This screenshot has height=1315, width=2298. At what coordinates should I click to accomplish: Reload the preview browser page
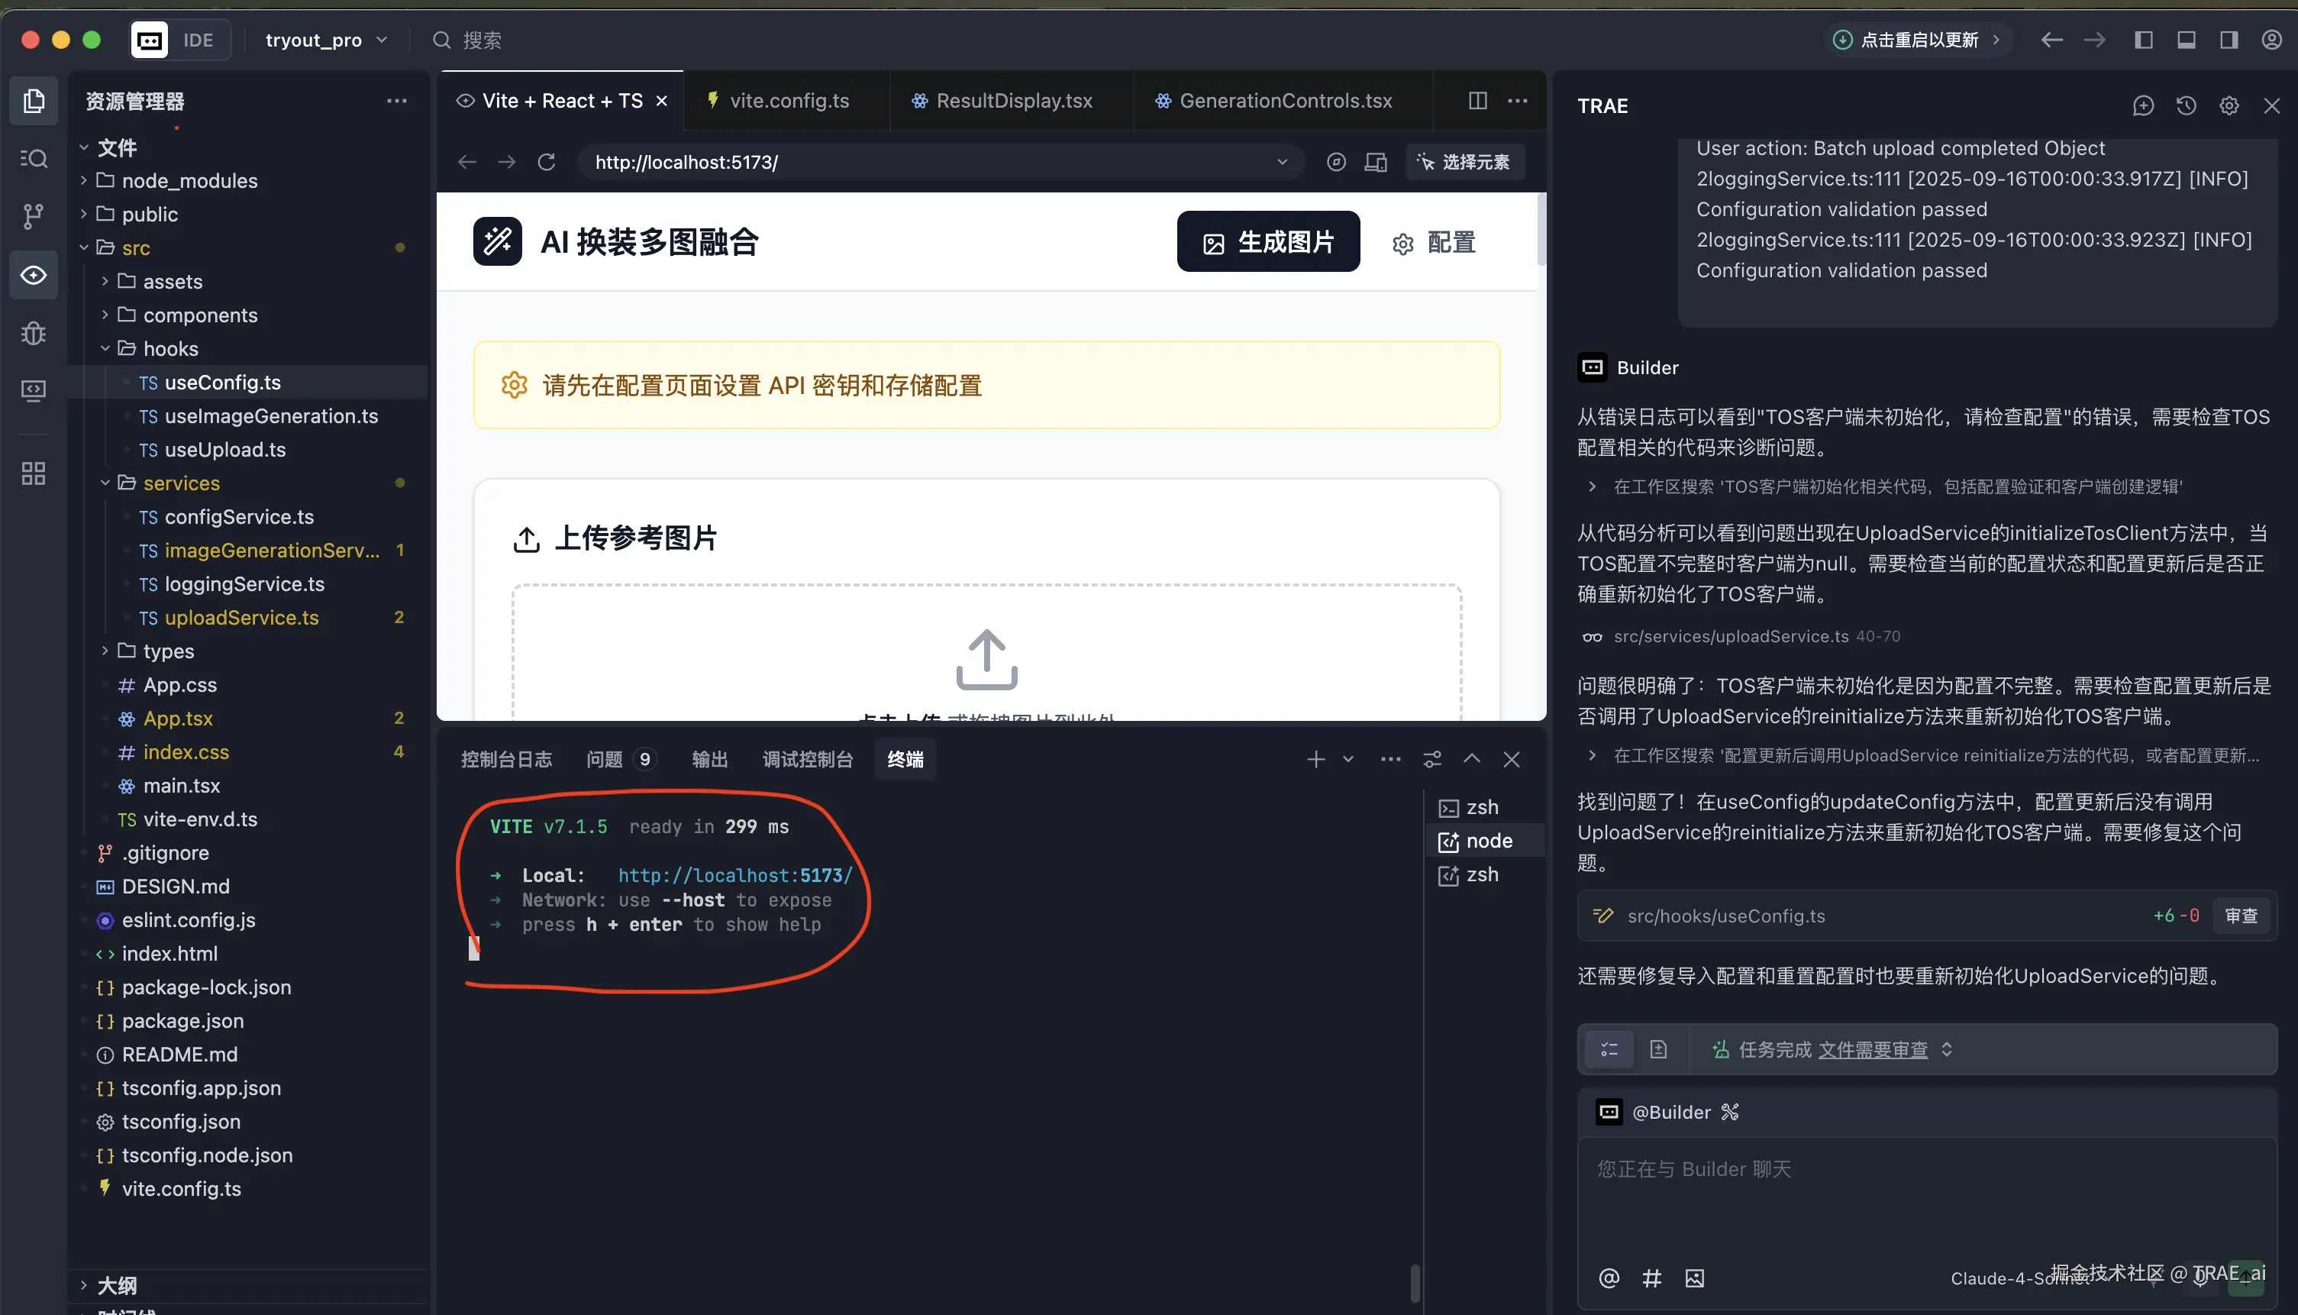coord(547,163)
